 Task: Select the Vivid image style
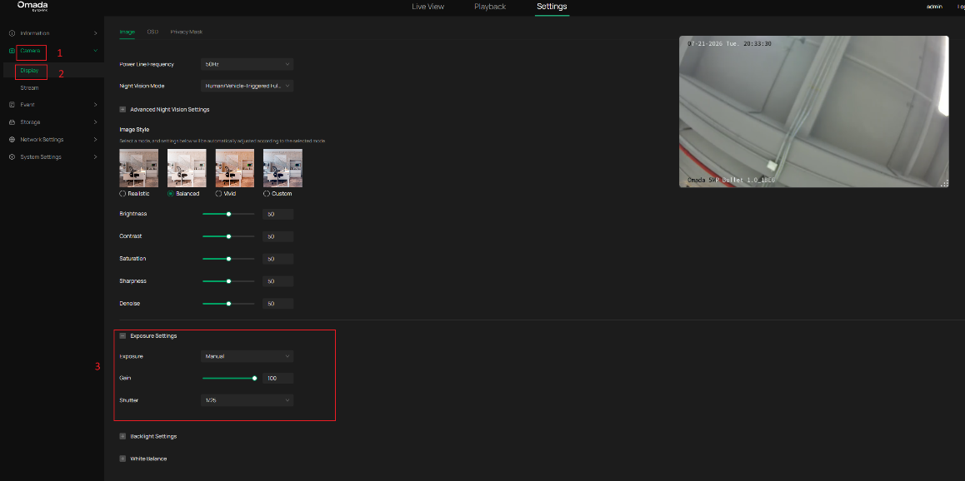tap(218, 194)
